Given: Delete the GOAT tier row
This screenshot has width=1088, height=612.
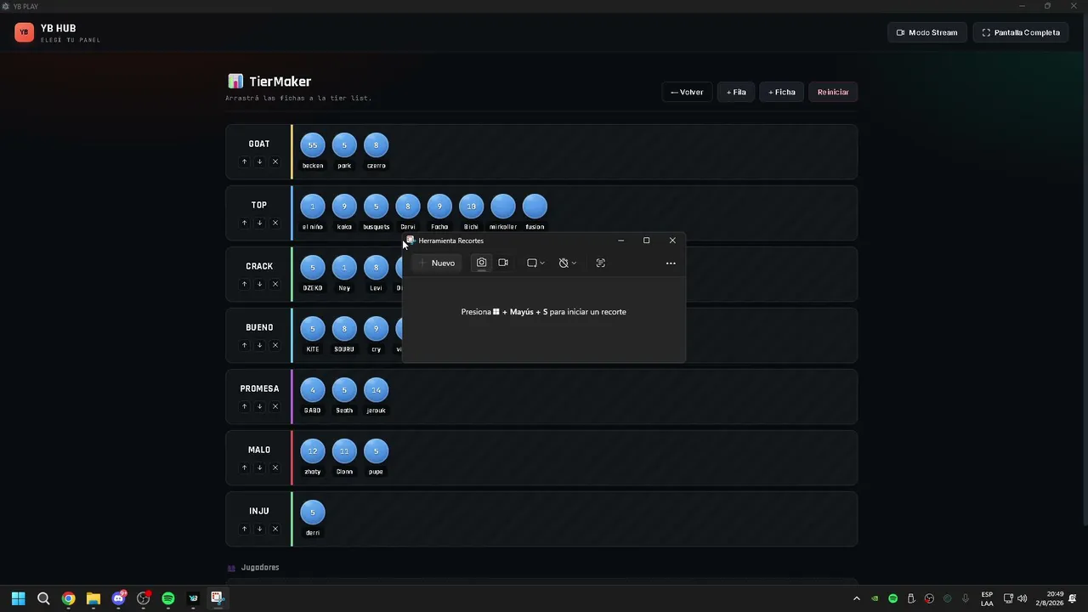Looking at the screenshot, I should [x=275, y=161].
